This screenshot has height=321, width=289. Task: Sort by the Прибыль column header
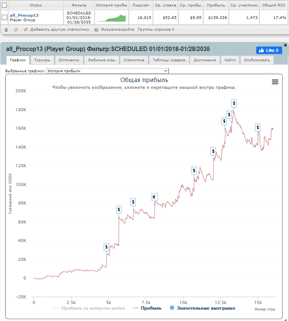(216, 5)
